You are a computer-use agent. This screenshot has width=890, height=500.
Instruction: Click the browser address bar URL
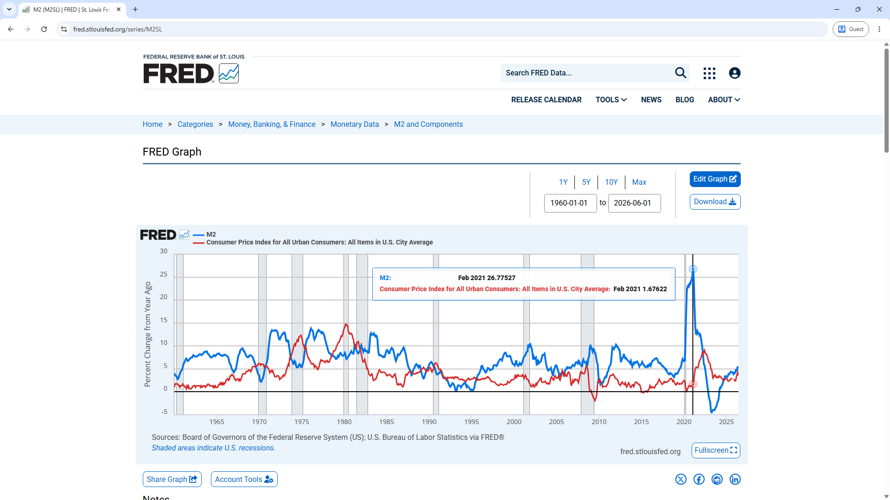click(118, 29)
